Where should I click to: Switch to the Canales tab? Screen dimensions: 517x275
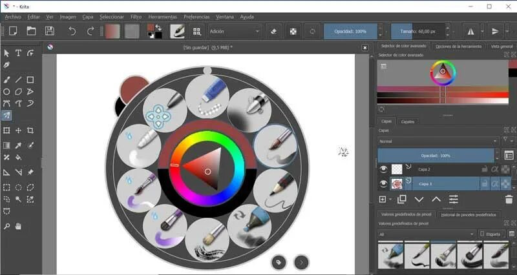pyautogui.click(x=408, y=121)
